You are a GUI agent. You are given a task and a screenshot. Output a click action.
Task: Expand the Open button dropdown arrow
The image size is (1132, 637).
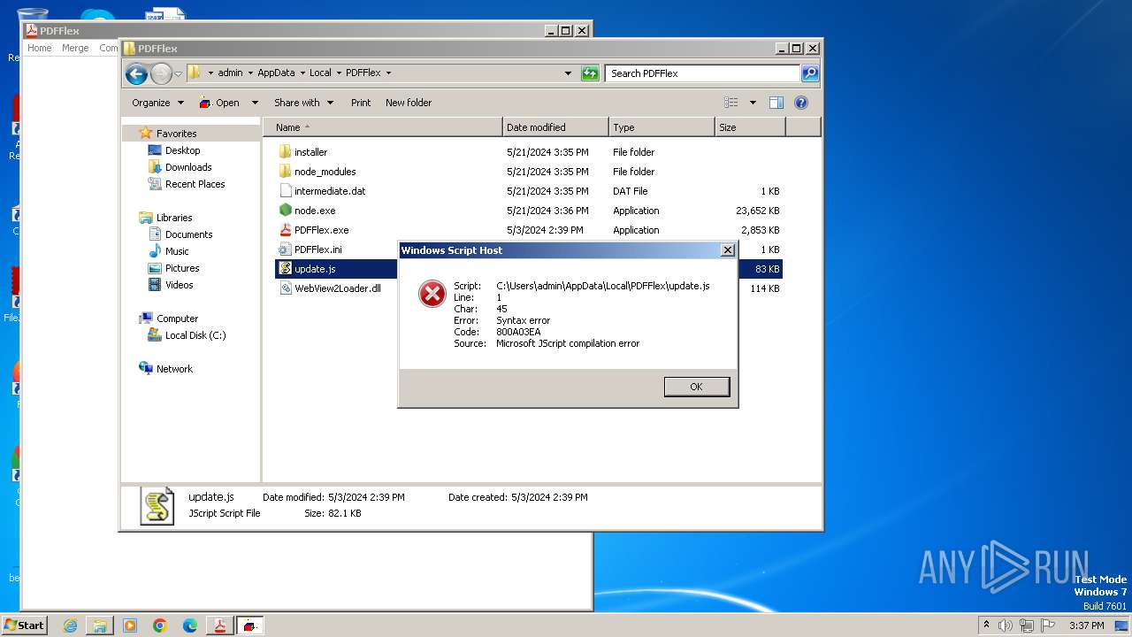[255, 103]
